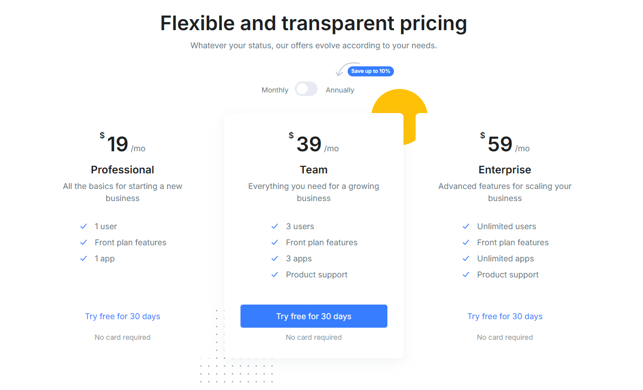This screenshot has height=390, width=643.
Task: Click "No card required" under the Team plan
Action: (313, 337)
